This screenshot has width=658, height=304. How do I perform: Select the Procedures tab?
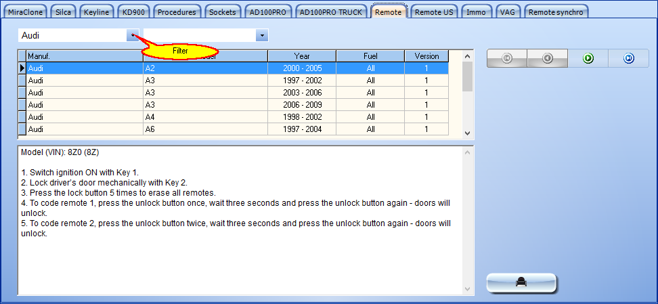point(177,12)
